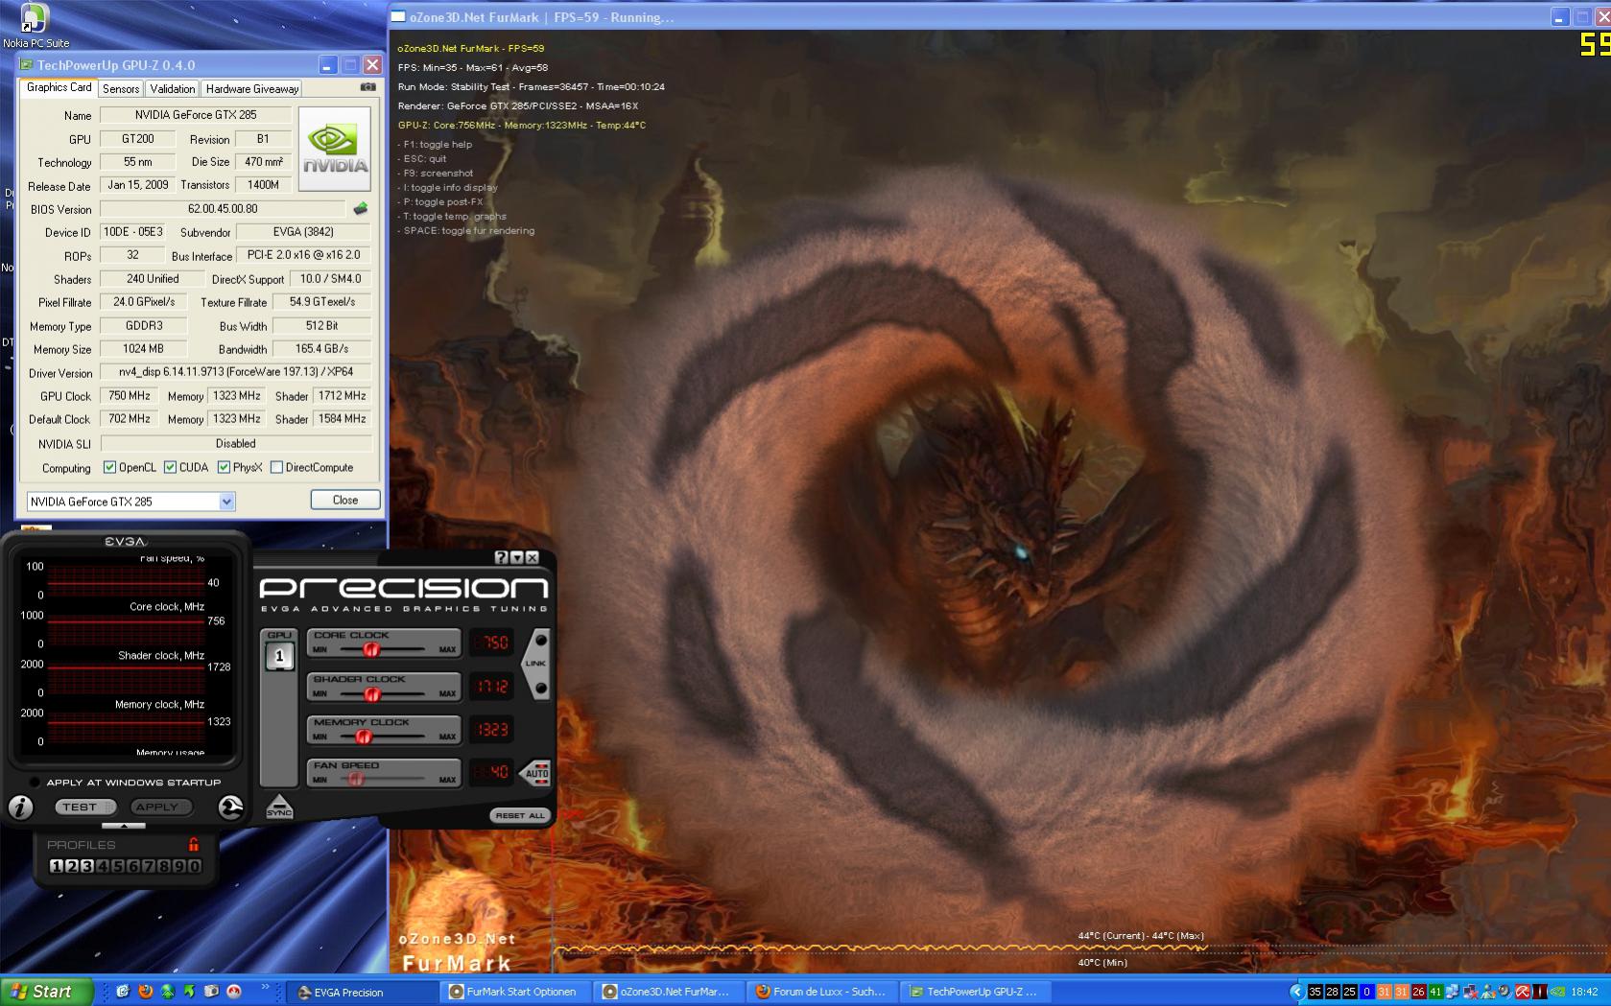Open the Start menu
The height and width of the screenshot is (1006, 1611).
pyautogui.click(x=46, y=992)
